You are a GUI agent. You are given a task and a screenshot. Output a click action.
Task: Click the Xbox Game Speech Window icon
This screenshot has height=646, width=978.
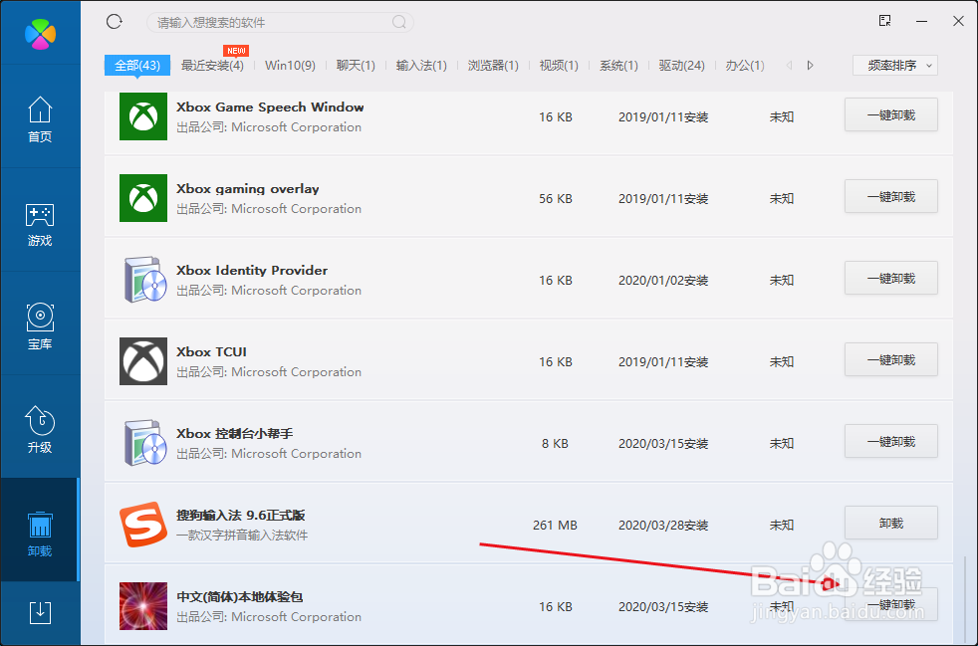pos(143,116)
